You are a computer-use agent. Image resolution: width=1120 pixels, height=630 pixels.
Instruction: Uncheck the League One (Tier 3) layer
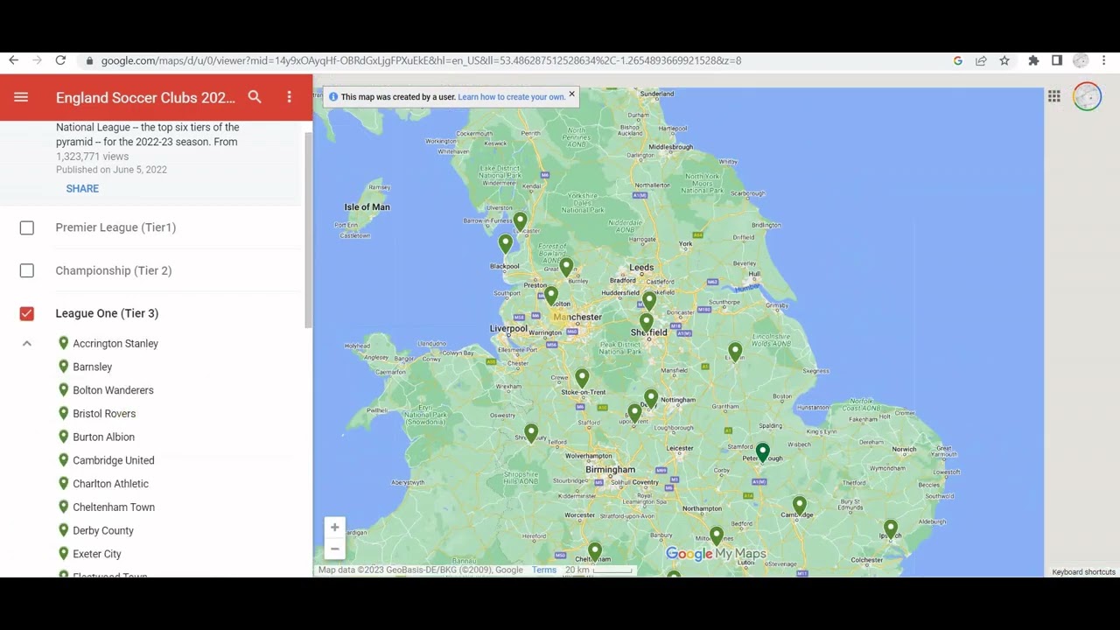pos(27,313)
